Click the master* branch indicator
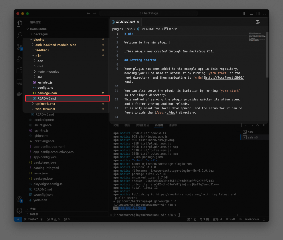This screenshot has width=283, height=240. (x=31, y=219)
